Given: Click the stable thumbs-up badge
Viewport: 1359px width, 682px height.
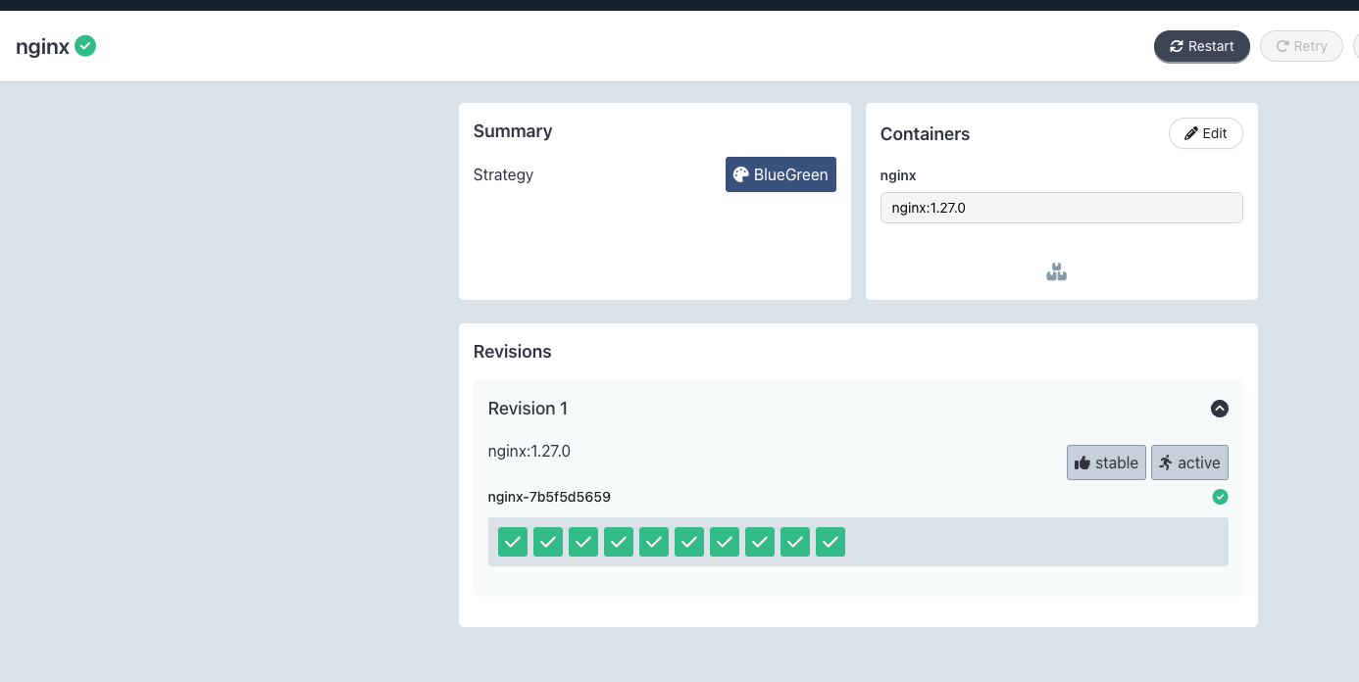Looking at the screenshot, I should tap(1106, 463).
